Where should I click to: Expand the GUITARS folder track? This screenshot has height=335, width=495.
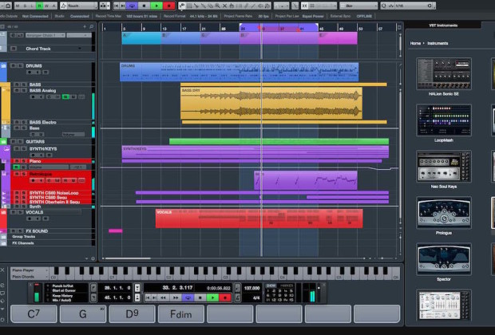[6, 141]
